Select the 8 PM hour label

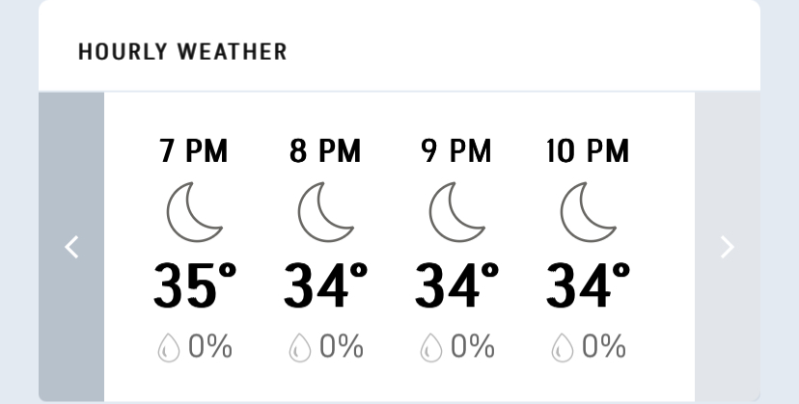click(325, 150)
